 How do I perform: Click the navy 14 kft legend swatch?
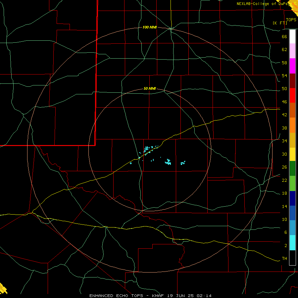coord(292,198)
